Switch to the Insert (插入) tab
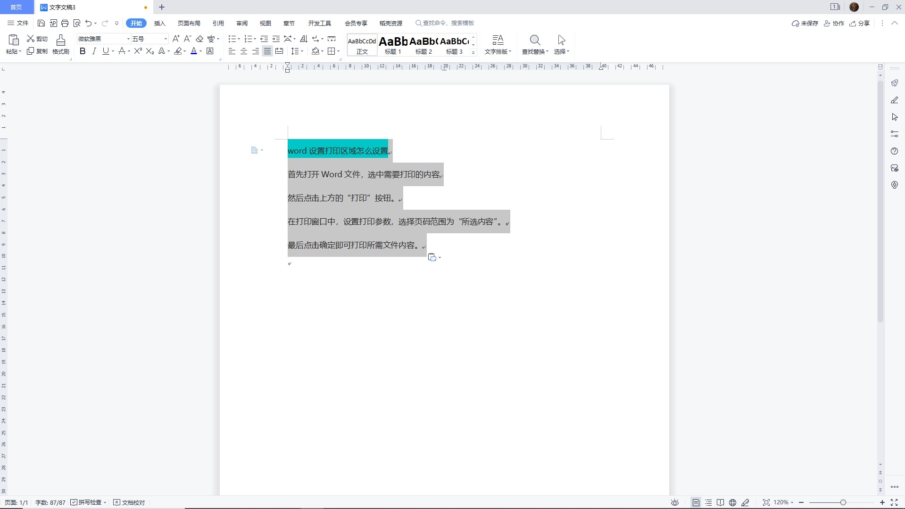Image resolution: width=905 pixels, height=509 pixels. pyautogui.click(x=160, y=23)
